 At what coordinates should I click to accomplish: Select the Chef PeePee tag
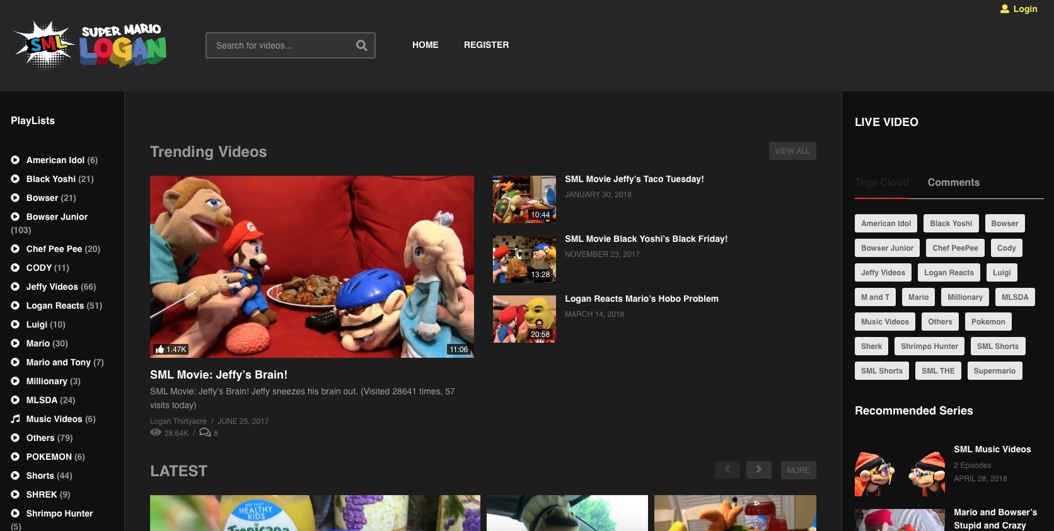[956, 248]
